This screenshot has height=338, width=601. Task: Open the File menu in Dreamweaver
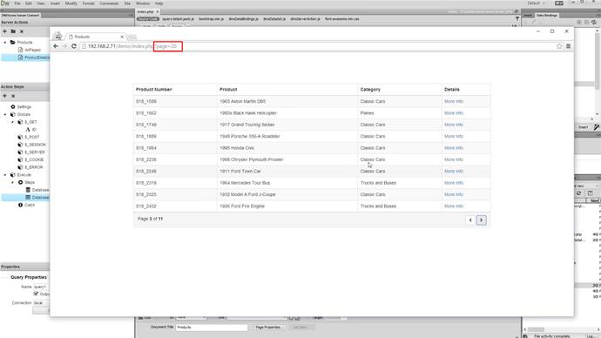pyautogui.click(x=17, y=3)
